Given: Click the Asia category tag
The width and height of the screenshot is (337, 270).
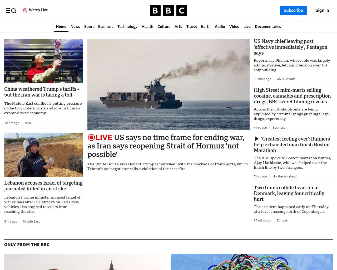Looking at the screenshot, I should coord(28,123).
